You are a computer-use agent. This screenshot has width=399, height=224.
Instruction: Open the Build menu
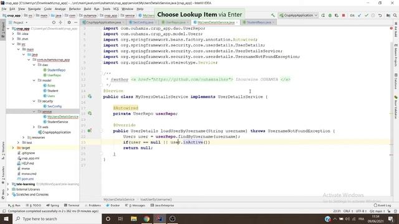coord(87,9)
